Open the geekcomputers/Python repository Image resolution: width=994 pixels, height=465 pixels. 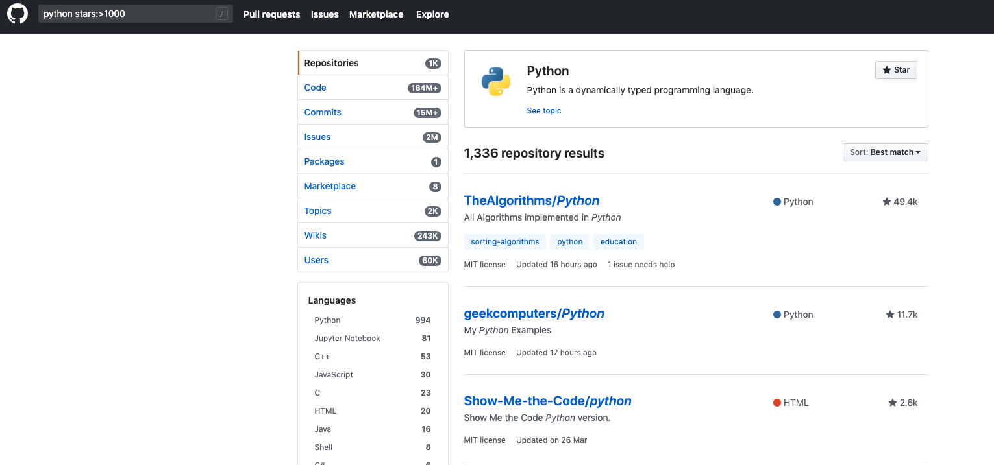coord(534,313)
